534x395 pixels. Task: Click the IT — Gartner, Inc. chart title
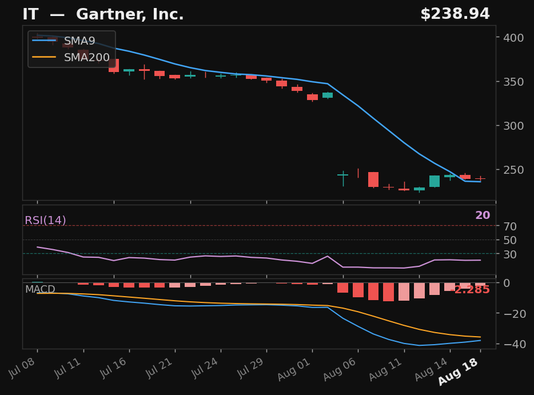click(103, 14)
